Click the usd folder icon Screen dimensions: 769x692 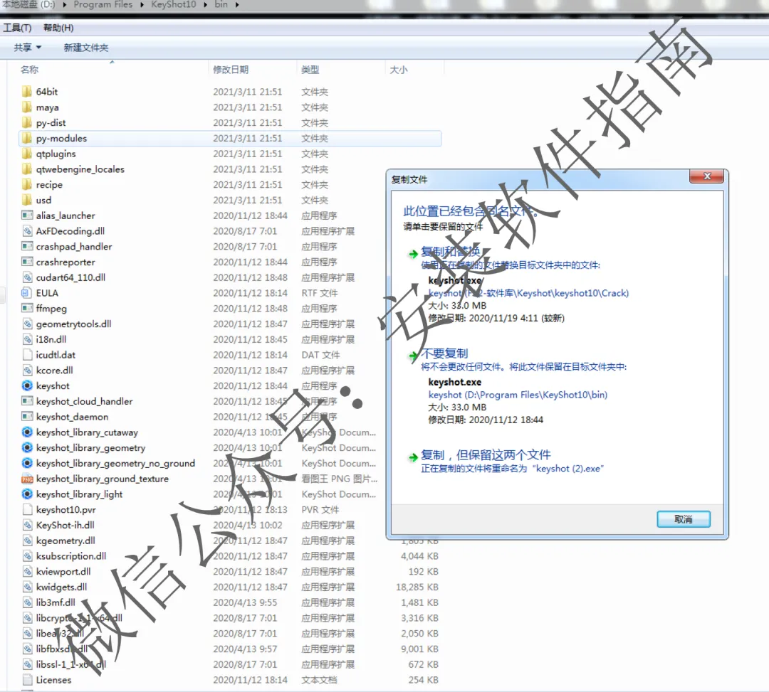click(x=27, y=200)
